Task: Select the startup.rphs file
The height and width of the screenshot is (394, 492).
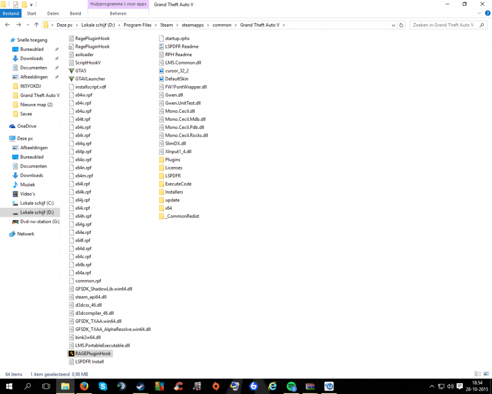Action: [x=175, y=38]
